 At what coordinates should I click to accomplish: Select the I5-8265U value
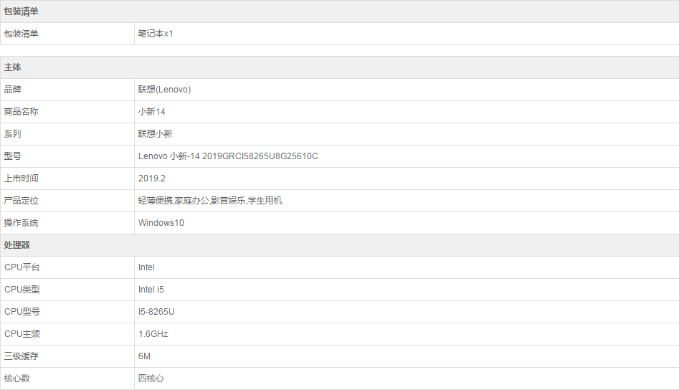156,312
